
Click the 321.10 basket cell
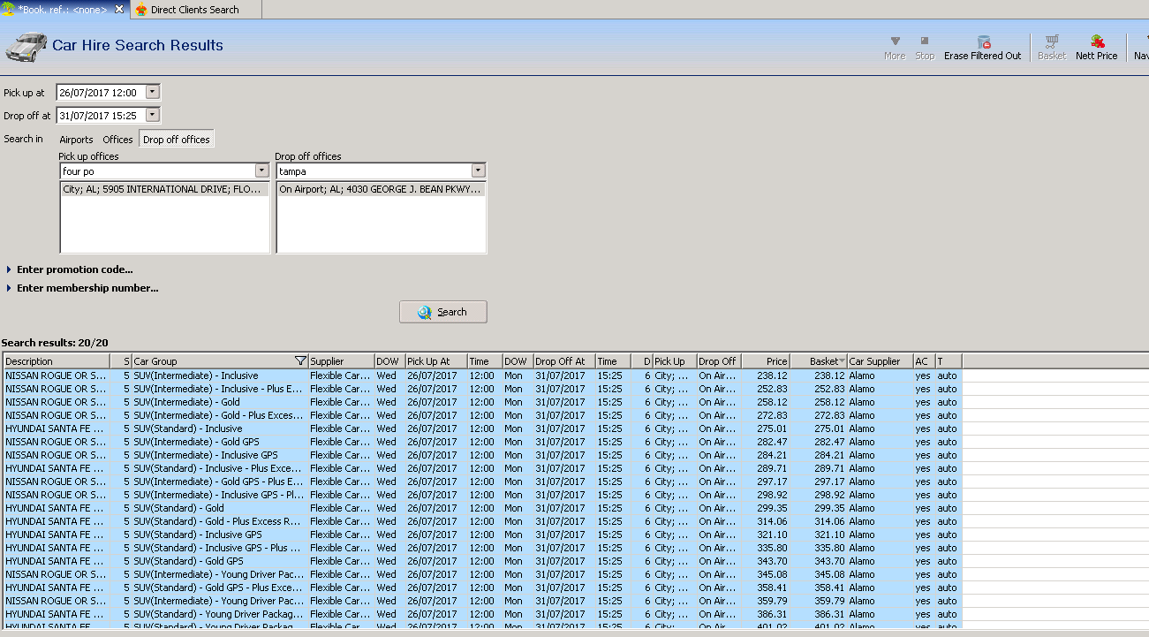(x=819, y=535)
